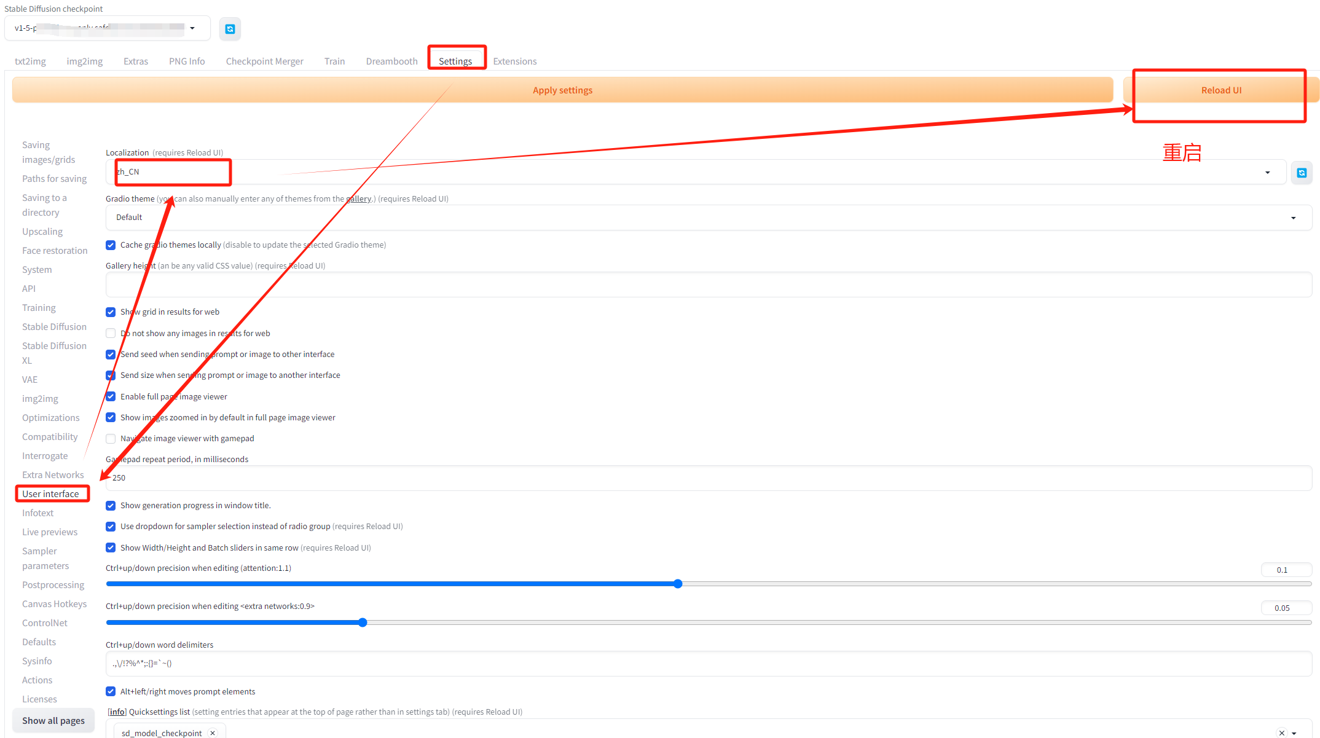
Task: Switch to the Extensions tab
Action: (514, 61)
